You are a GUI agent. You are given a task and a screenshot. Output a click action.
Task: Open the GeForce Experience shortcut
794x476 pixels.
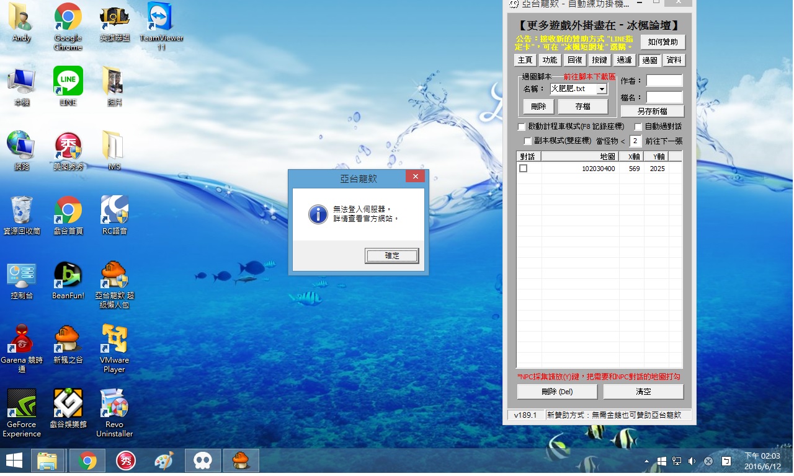pos(21,413)
